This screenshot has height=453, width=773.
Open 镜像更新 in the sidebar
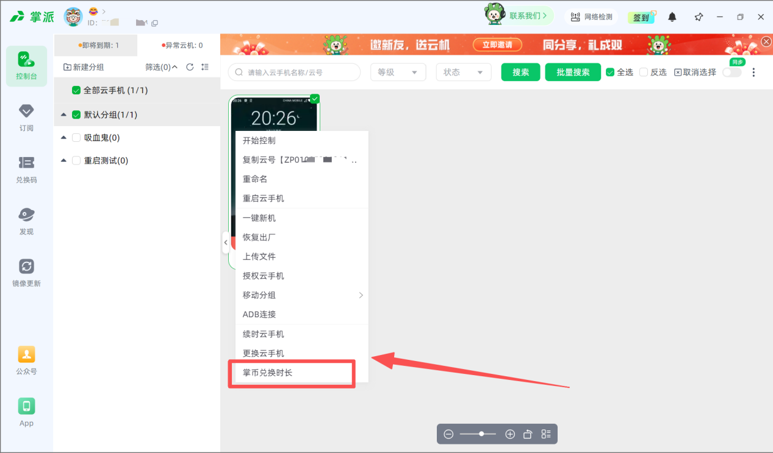pos(26,273)
